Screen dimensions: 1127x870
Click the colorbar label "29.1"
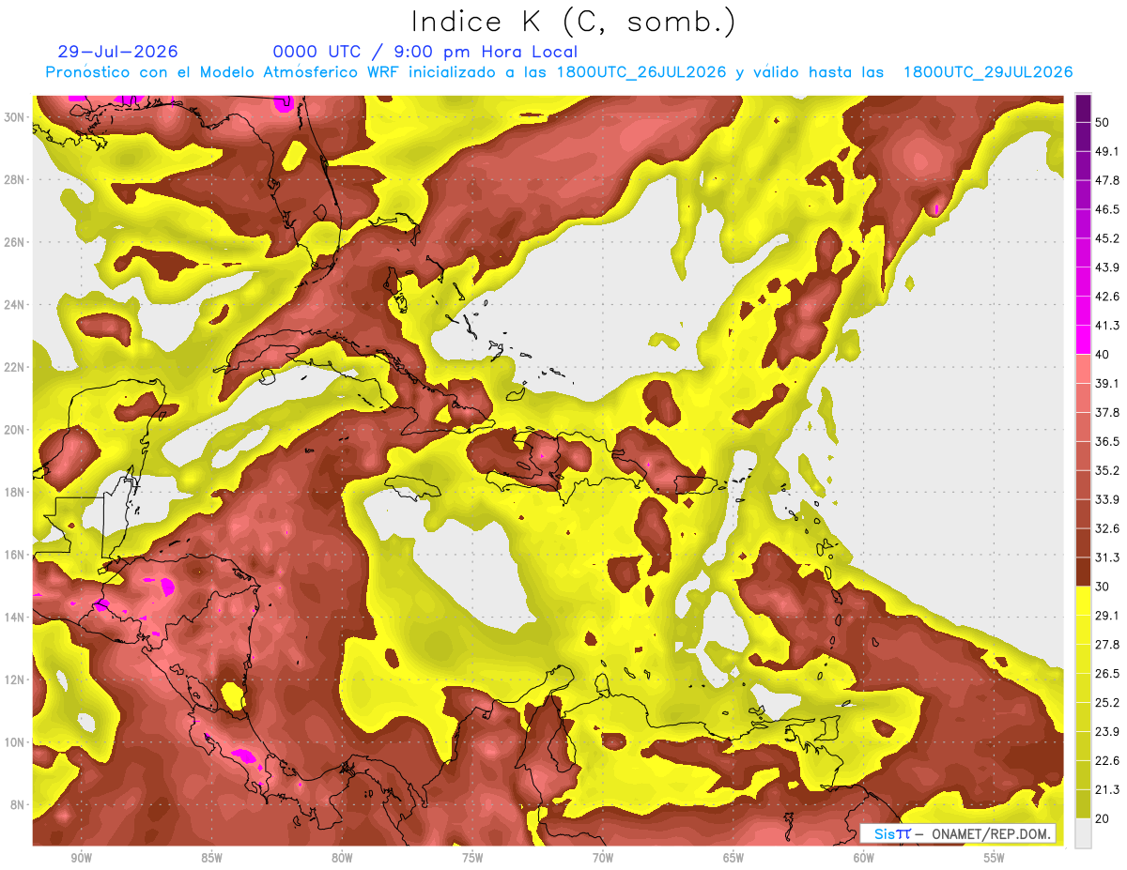point(1105,616)
